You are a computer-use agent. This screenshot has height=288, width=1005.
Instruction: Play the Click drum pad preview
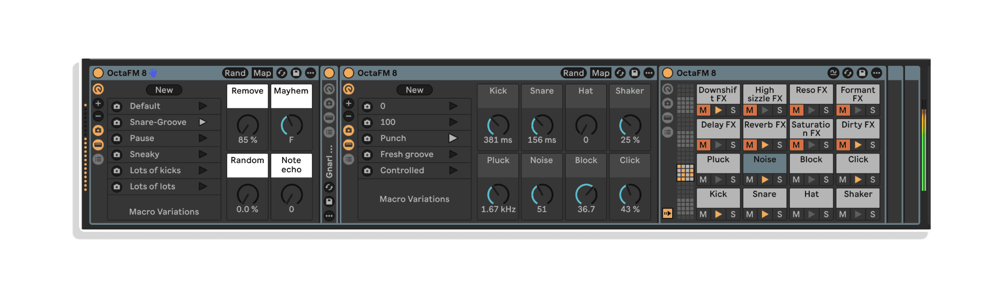click(x=858, y=180)
